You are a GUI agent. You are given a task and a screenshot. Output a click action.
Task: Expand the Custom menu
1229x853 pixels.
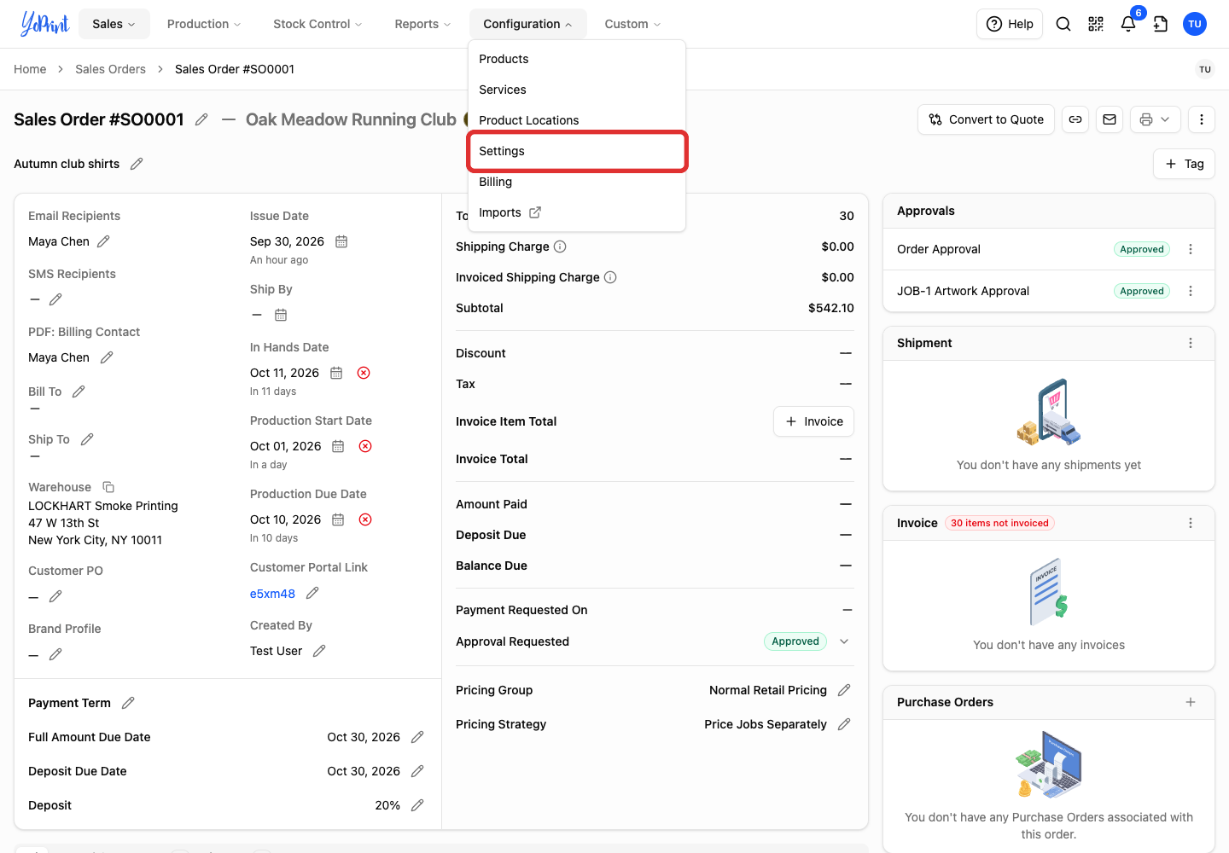632,24
